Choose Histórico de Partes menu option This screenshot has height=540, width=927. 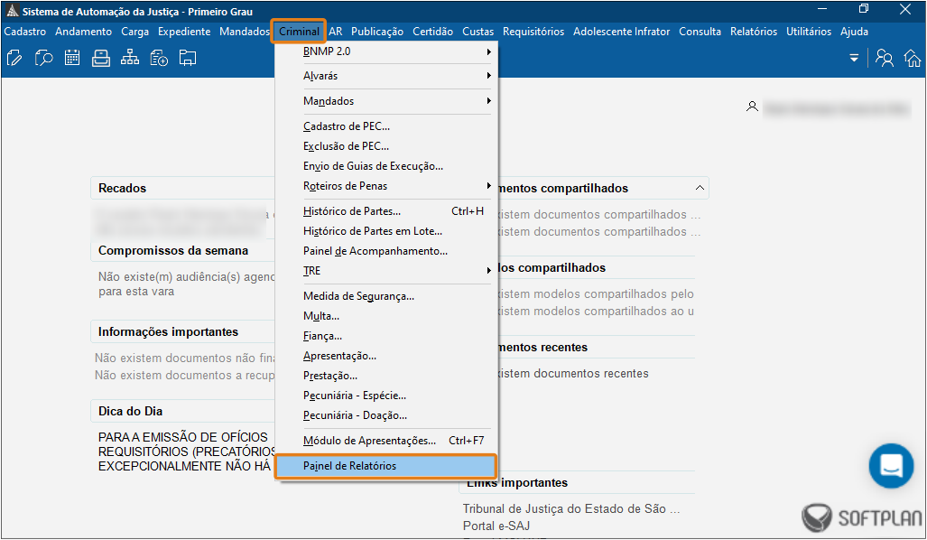352,211
